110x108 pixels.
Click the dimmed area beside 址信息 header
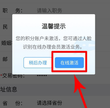[63, 89]
